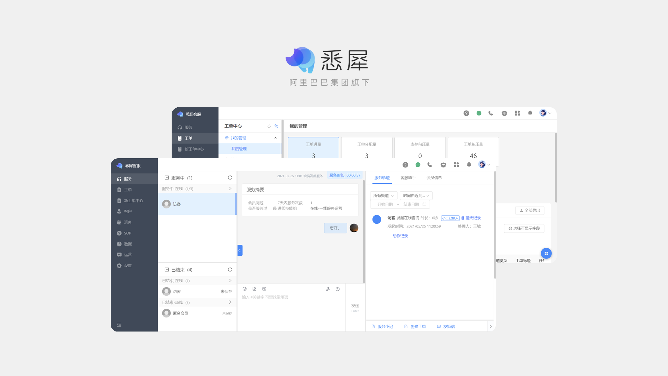Click the agent headset icon in the front window
Viewport: 668px width, 376px height.
coord(443,165)
